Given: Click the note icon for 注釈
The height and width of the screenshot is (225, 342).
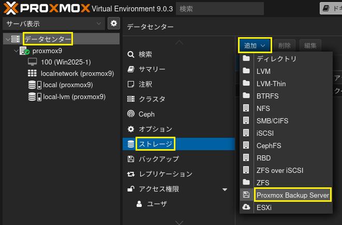Looking at the screenshot, I should (131, 84).
